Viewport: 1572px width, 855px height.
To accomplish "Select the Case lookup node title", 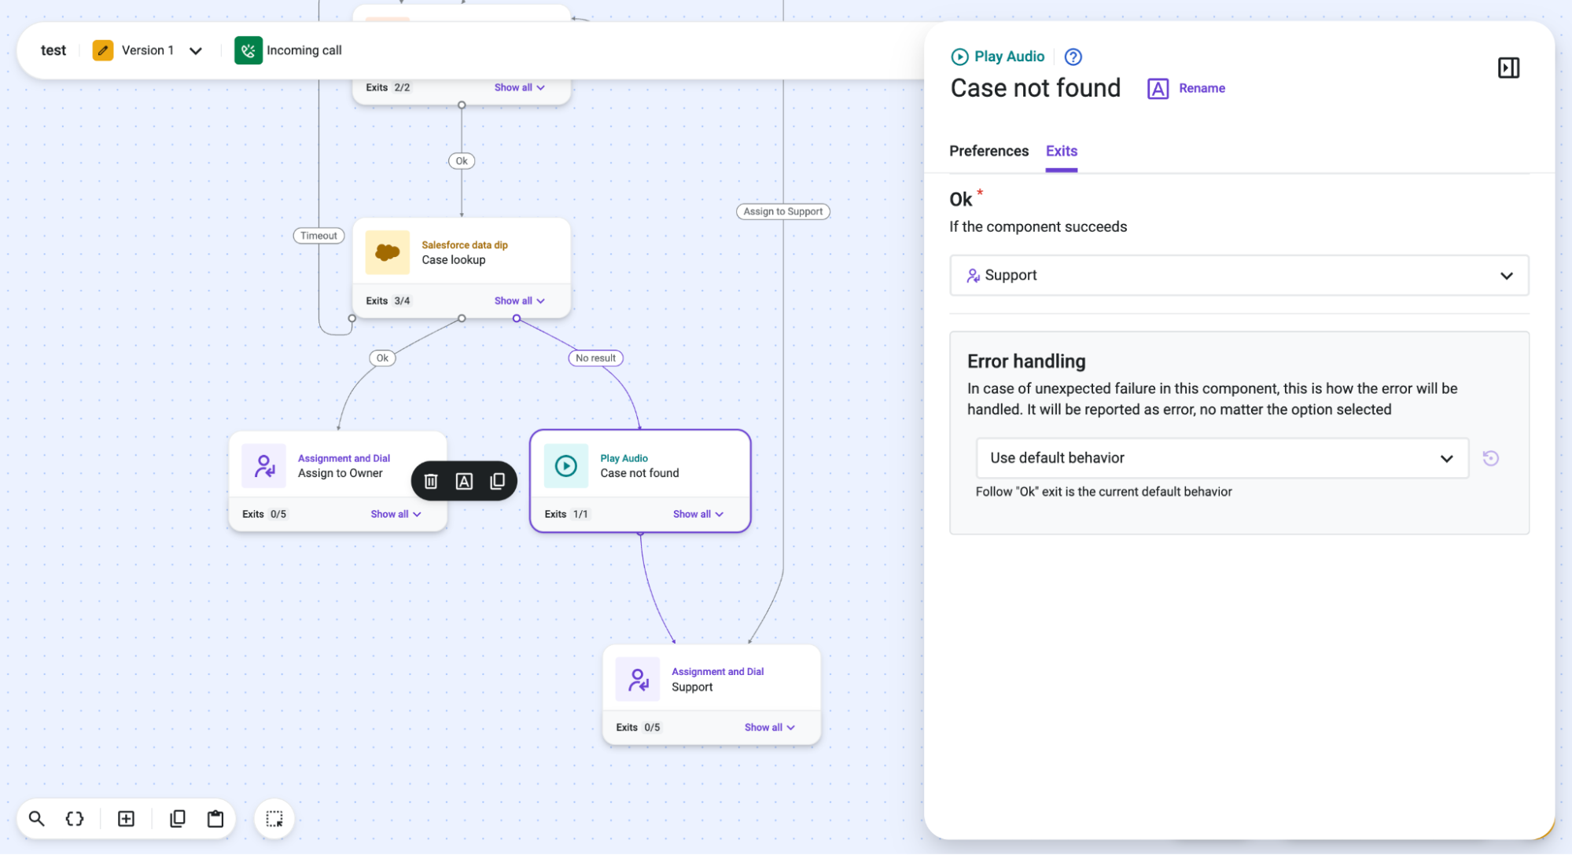I will pos(454,260).
